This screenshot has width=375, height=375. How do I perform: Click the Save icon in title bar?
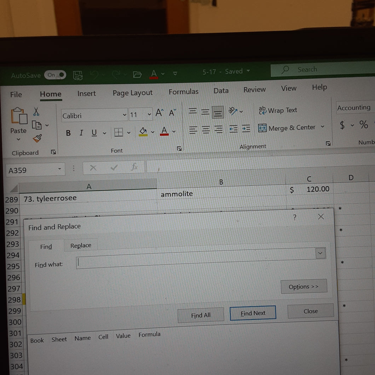click(78, 75)
